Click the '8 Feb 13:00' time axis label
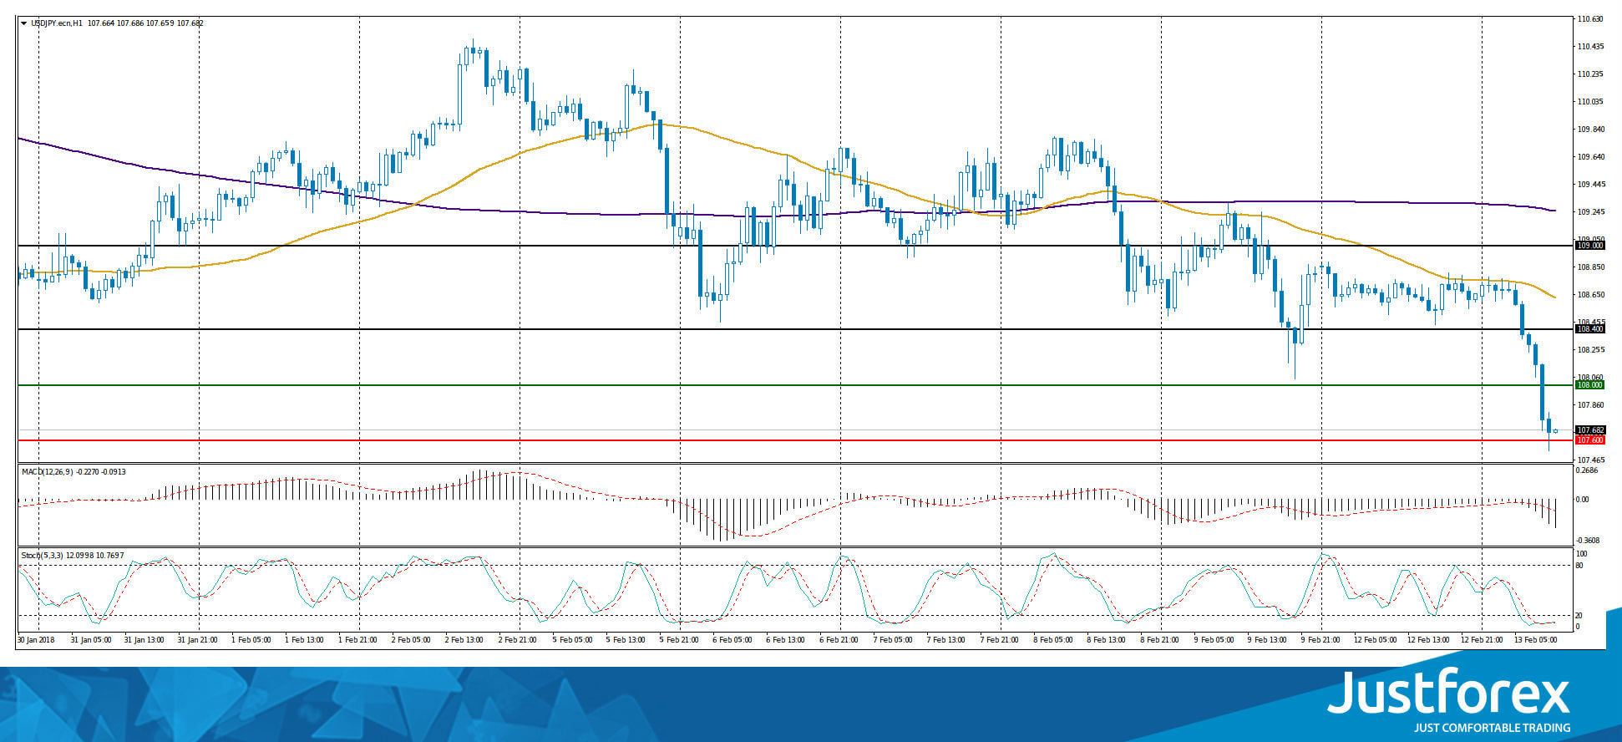1622x742 pixels. click(1107, 640)
